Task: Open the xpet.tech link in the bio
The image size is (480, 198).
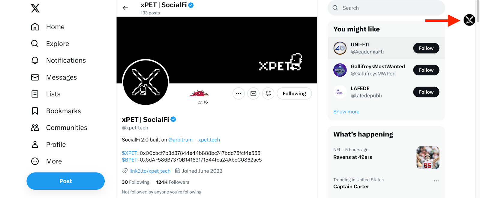Action: 209,140
